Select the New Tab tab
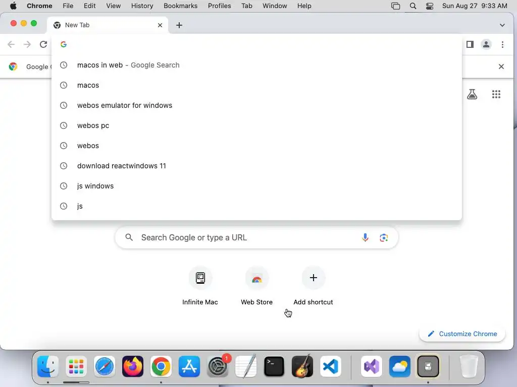517x387 pixels. (x=108, y=25)
